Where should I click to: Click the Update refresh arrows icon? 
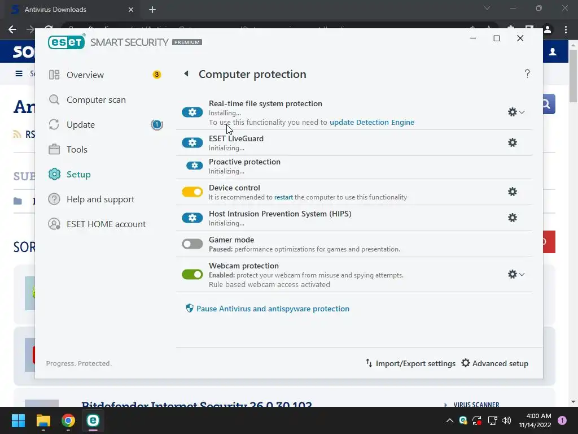[x=54, y=125]
